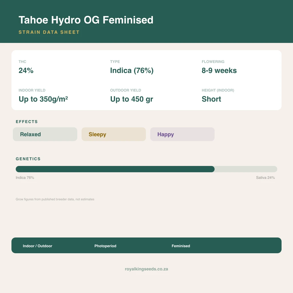Select the Sleepy effect chip
The width and height of the screenshot is (293, 293).
pos(114,134)
